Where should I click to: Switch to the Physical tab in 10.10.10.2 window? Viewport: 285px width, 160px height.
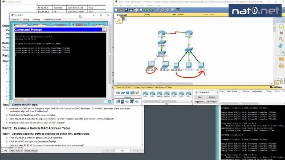click(x=15, y=20)
